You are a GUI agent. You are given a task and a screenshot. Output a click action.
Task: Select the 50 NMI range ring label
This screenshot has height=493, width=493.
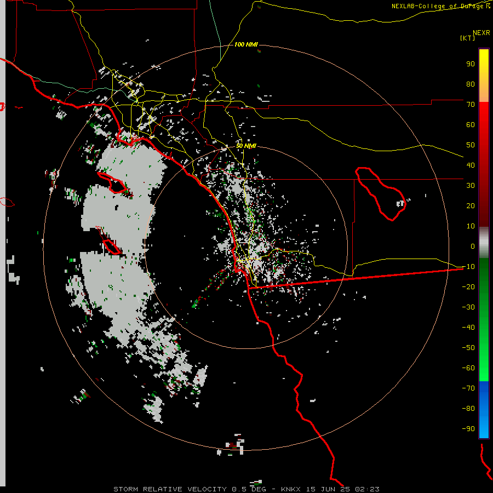point(246,146)
